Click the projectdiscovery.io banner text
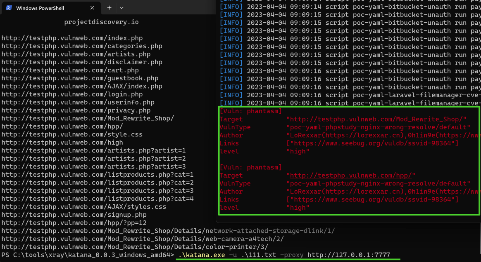Viewport: 481px width, 262px height. point(101,22)
